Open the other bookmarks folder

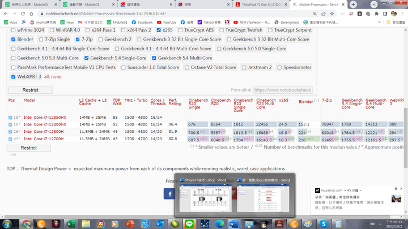pos(396,22)
